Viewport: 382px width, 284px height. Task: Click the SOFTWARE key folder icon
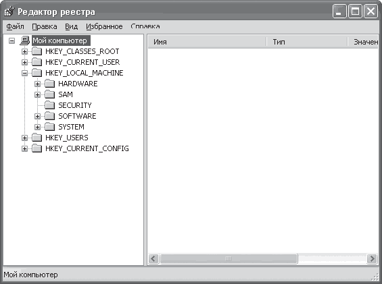pos(50,116)
